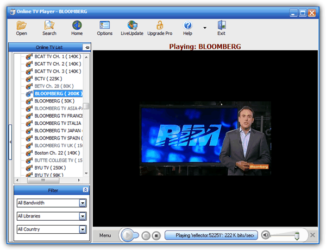Click the horizontal scrollbar thumb in list
Screen dimensions: 326x250
[43, 180]
